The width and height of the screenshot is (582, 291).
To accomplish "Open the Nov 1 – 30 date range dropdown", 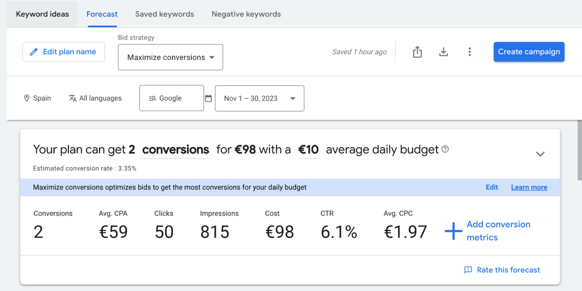I will (x=259, y=98).
